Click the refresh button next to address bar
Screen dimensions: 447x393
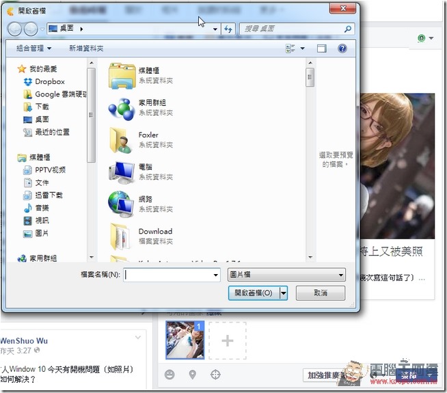228,29
